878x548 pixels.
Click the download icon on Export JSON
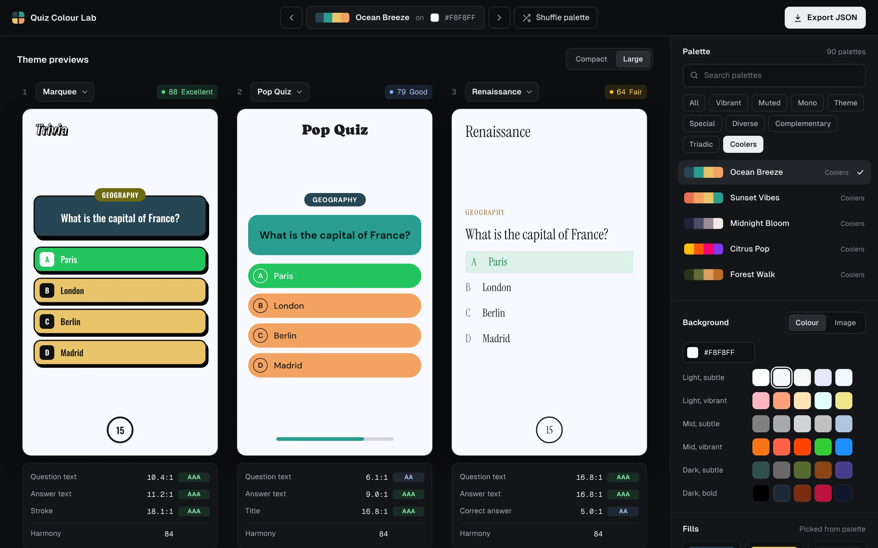(x=798, y=18)
